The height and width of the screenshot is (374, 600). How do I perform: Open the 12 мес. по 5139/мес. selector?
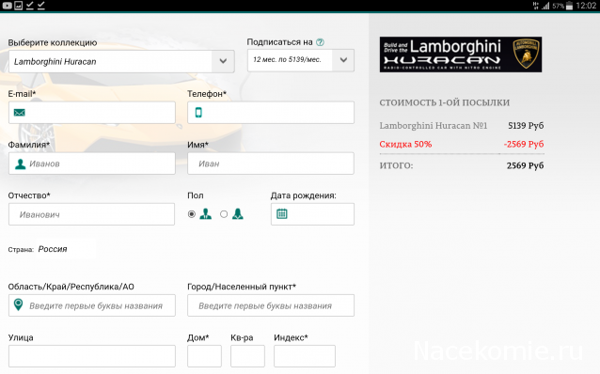pos(301,60)
